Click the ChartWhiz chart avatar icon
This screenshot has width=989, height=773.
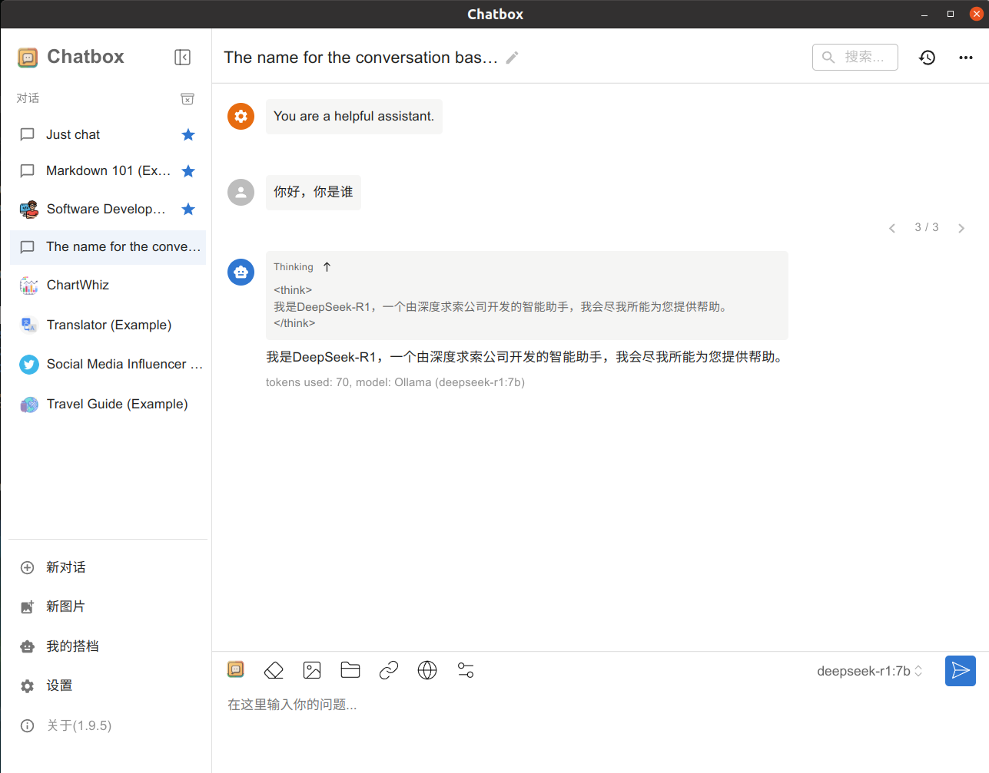click(29, 286)
